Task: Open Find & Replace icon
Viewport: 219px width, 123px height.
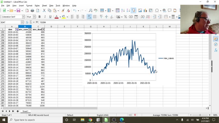Action: tap(90, 11)
